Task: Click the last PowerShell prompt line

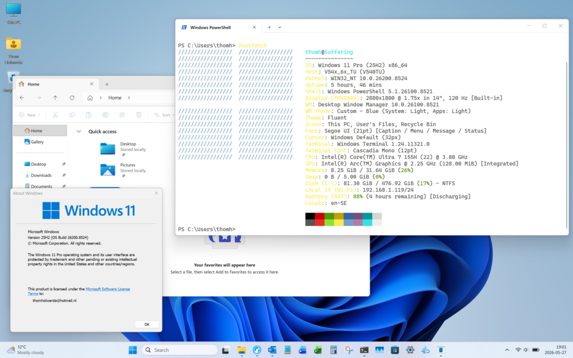Action: tap(207, 229)
